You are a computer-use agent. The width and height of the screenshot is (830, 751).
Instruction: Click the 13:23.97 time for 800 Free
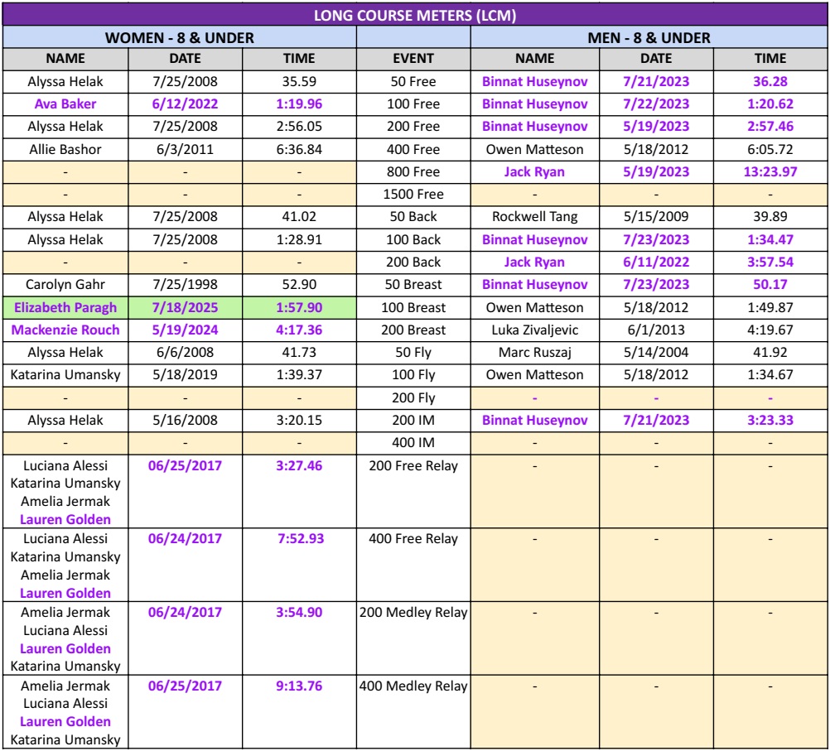tap(770, 172)
